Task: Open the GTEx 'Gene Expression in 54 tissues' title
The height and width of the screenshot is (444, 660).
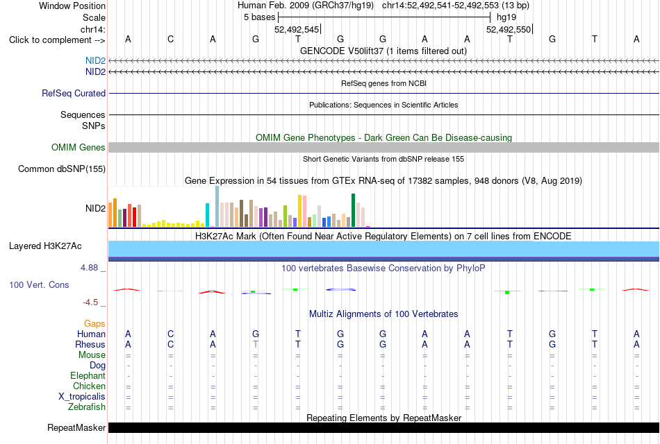Action: click(x=383, y=181)
